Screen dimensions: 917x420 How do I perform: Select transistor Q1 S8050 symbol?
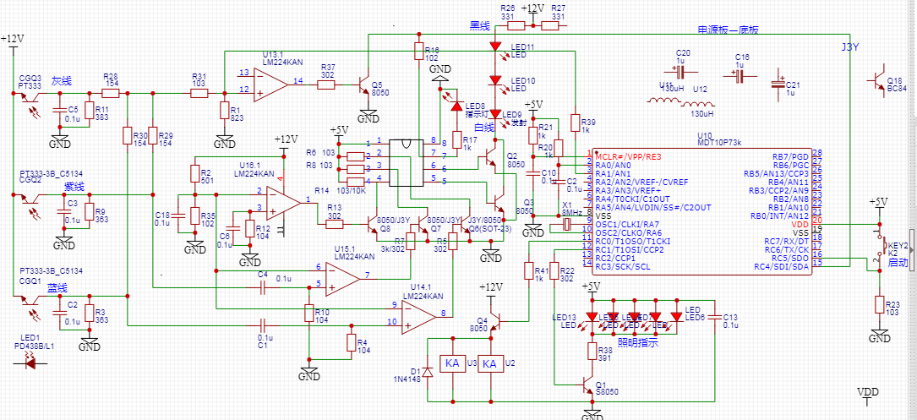click(x=587, y=384)
